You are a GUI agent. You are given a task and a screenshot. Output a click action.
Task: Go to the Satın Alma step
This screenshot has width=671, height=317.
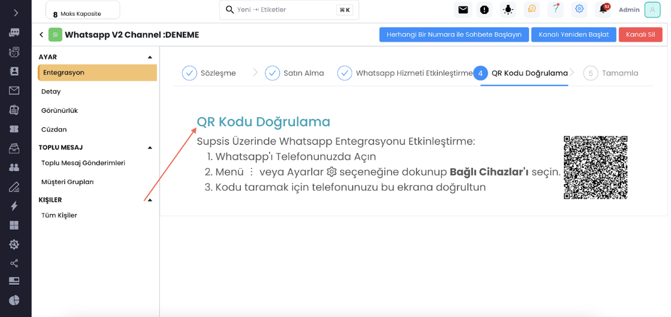[294, 73]
